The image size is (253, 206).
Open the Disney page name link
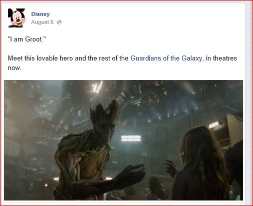click(41, 14)
